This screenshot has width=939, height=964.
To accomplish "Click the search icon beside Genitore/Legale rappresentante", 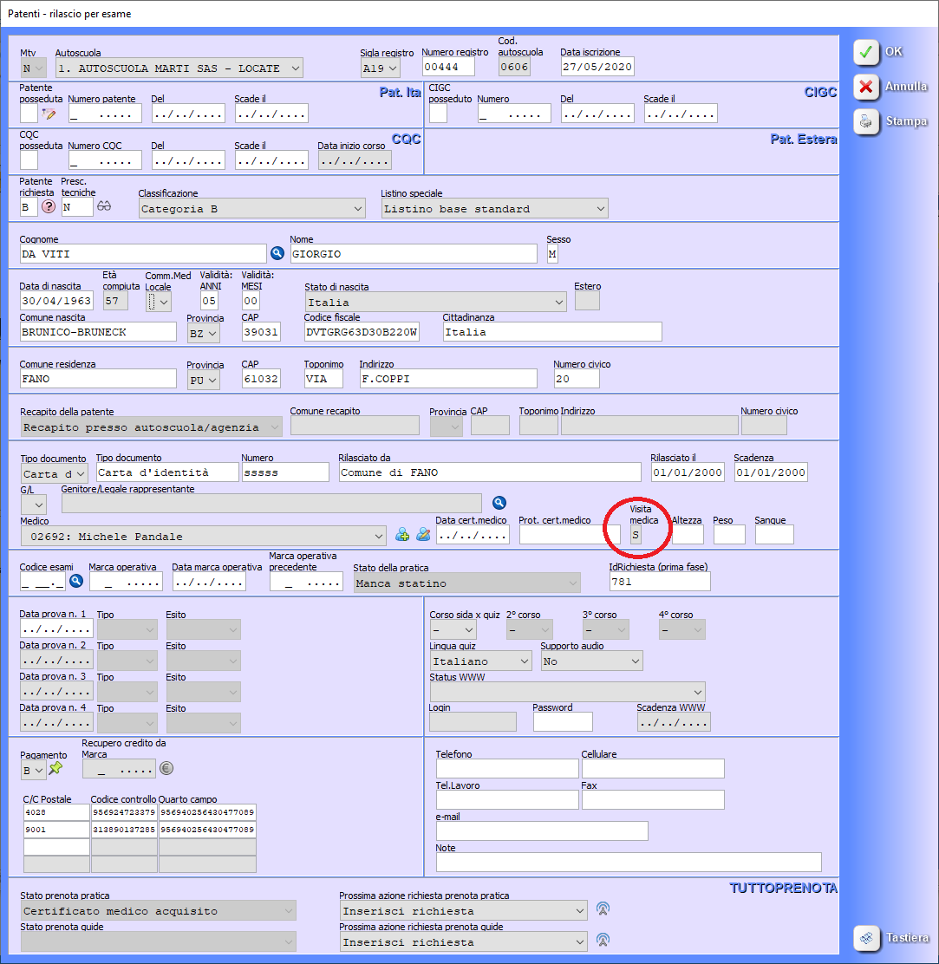I will [x=499, y=503].
